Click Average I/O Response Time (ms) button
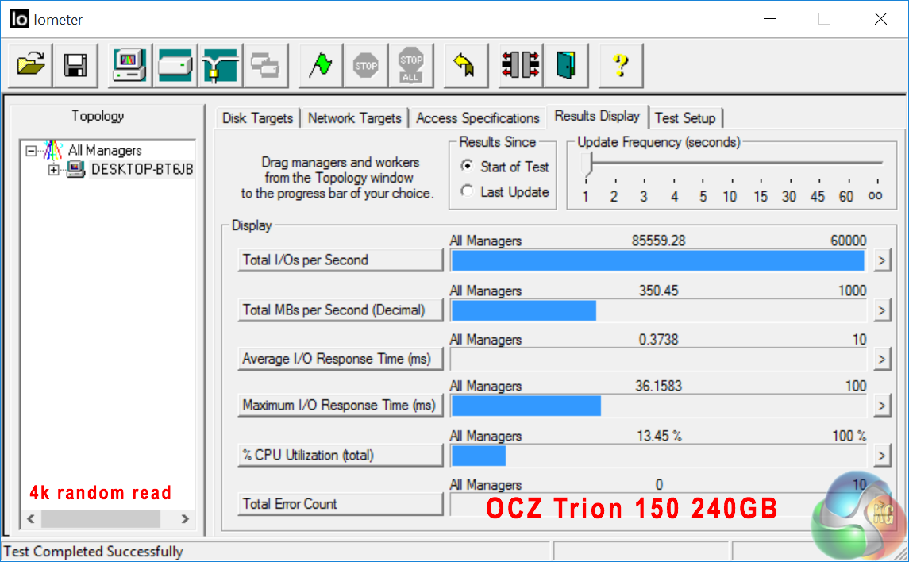This screenshot has width=909, height=562. 341,360
